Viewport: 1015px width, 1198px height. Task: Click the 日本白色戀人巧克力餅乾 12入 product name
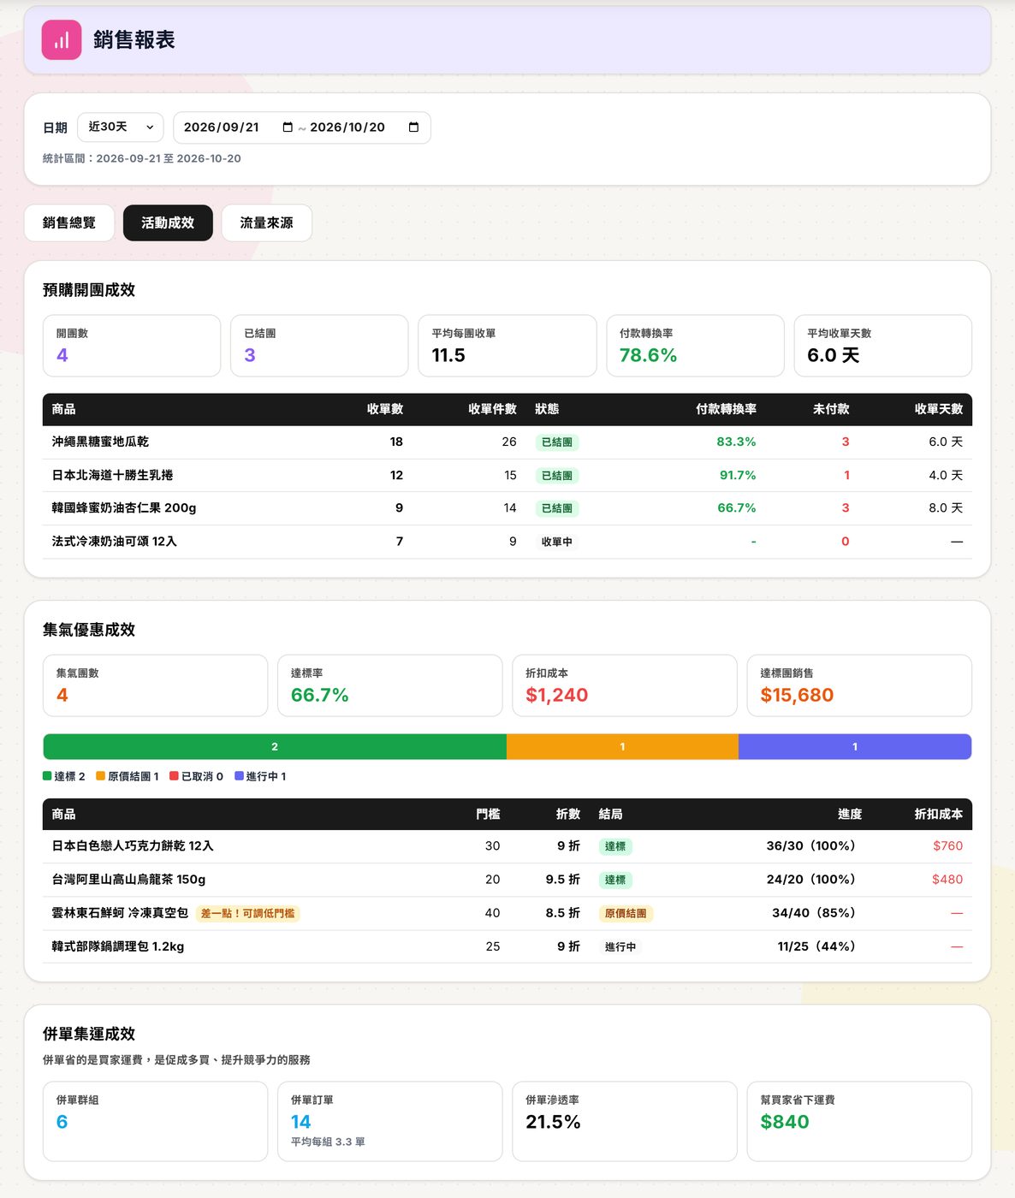point(133,845)
